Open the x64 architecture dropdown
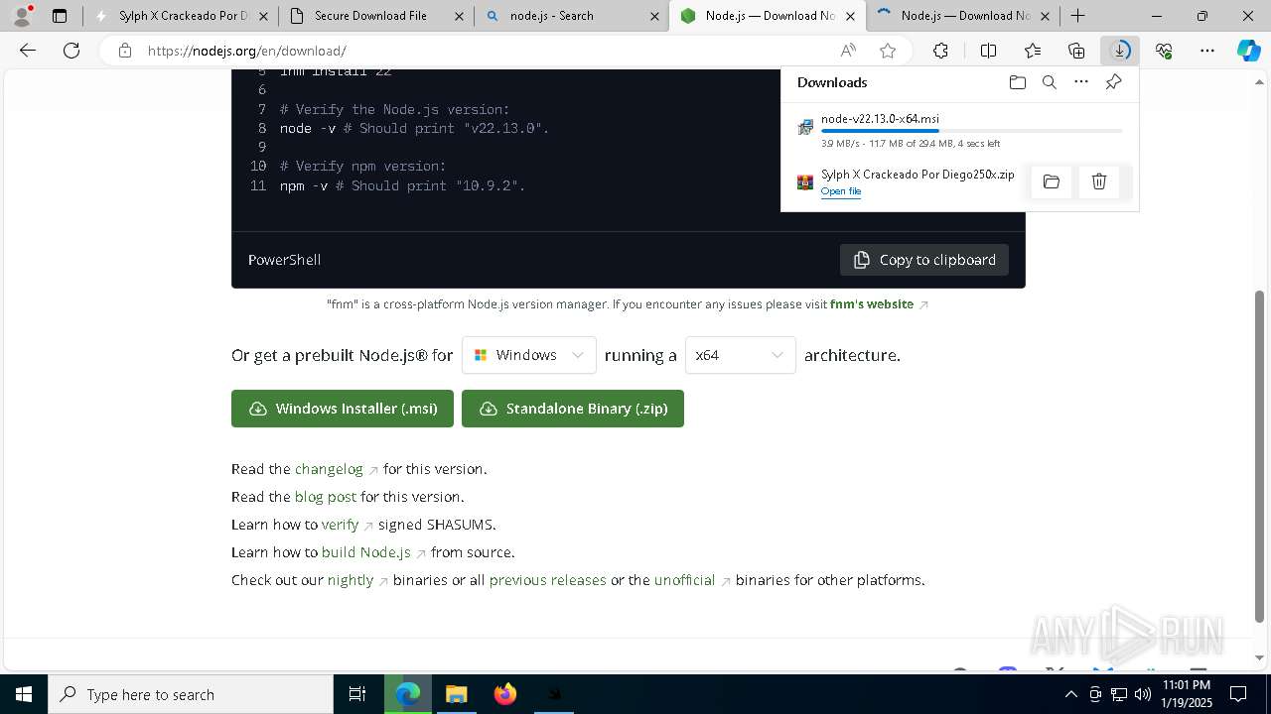The width and height of the screenshot is (1271, 714). point(741,355)
